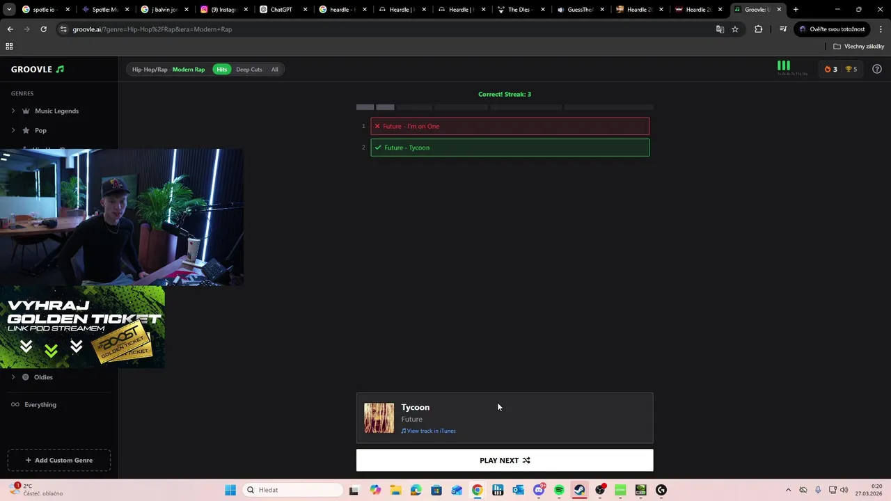The image size is (891, 501).
Task: Click the Hip-Hop/Rap Modern Rap genre label
Action: [168, 70]
